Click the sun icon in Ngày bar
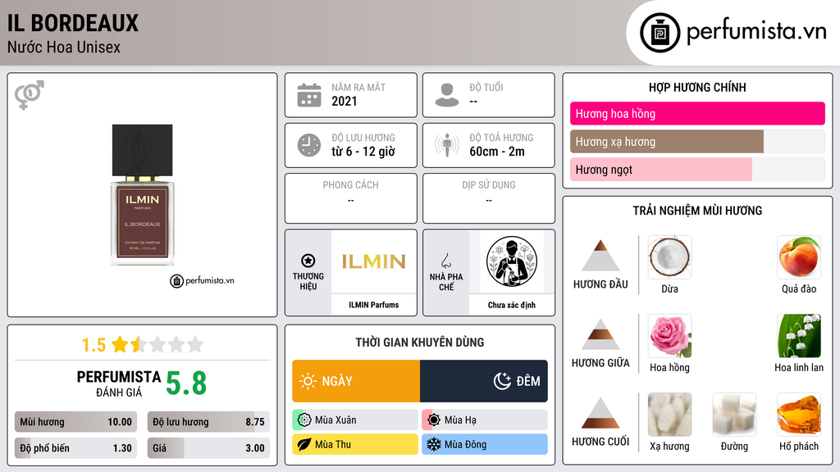 tap(308, 381)
